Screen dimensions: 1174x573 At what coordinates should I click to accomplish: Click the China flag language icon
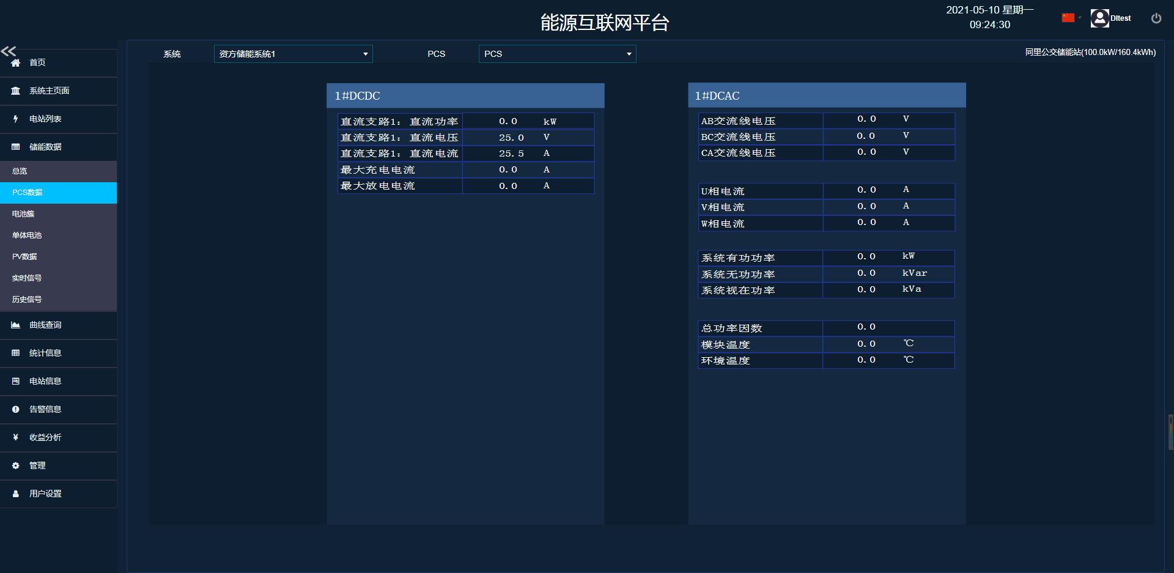[x=1068, y=18]
